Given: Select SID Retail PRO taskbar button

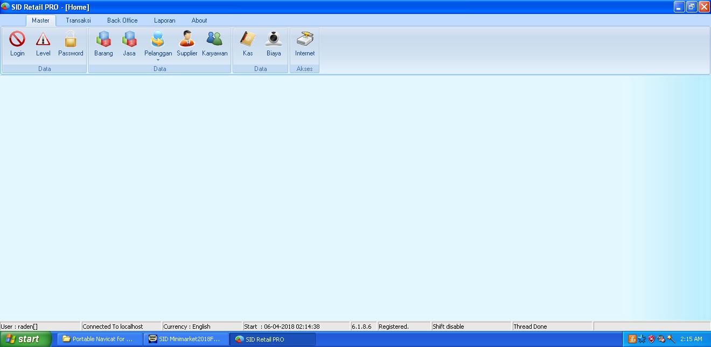Looking at the screenshot, I should point(273,339).
